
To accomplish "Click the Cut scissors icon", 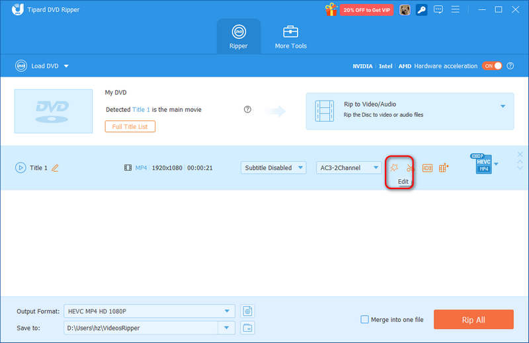I will point(410,168).
